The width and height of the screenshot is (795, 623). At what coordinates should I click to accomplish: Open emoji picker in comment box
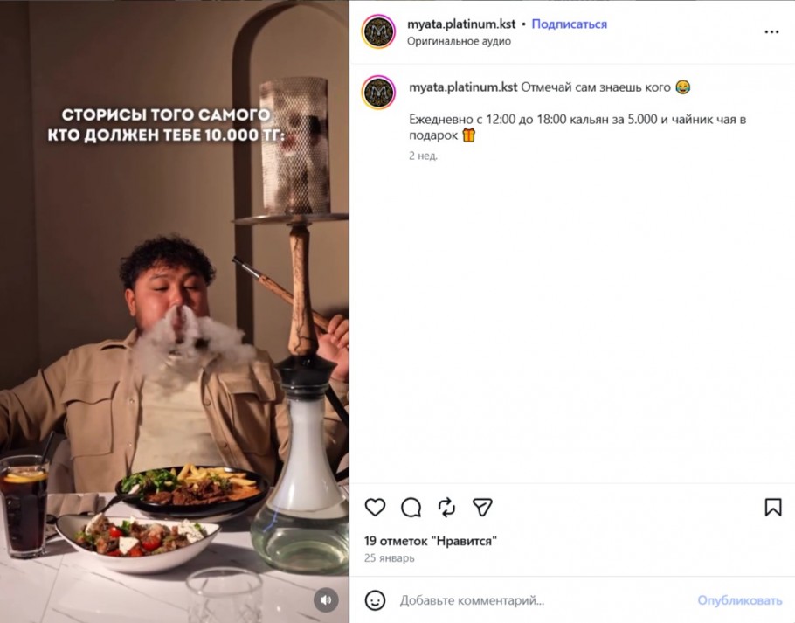tap(375, 600)
